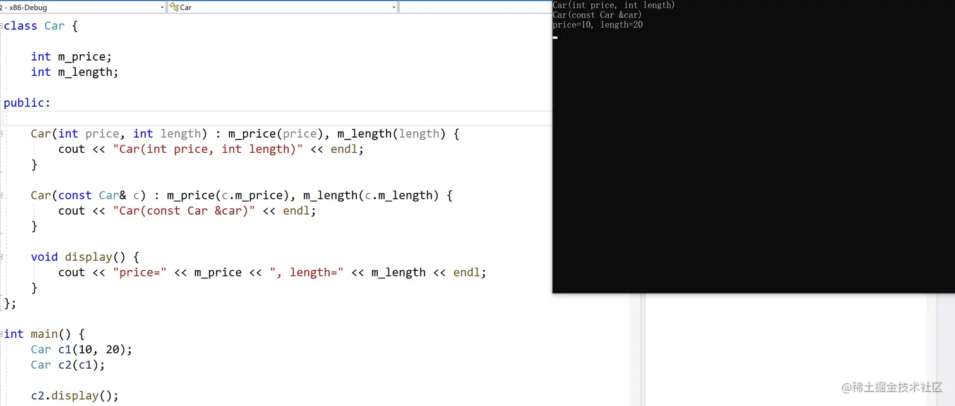955x406 pixels.
Task: Open the empty member navigation dropdown
Action: click(x=476, y=7)
